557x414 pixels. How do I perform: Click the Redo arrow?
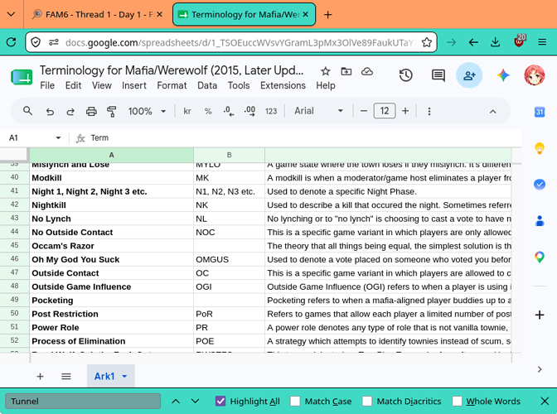[70, 112]
